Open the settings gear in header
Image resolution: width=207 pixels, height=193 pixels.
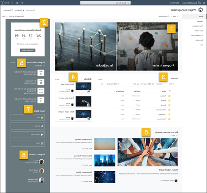pyautogui.click(x=17, y=3)
